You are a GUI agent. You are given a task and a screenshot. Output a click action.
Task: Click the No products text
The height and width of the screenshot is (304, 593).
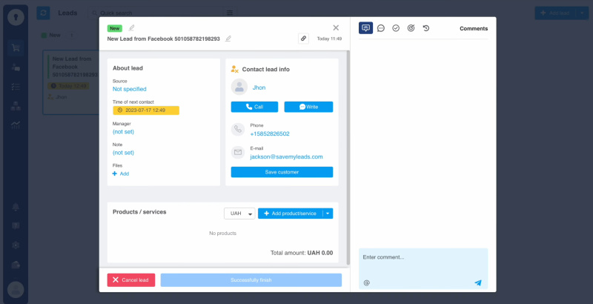coord(223,234)
